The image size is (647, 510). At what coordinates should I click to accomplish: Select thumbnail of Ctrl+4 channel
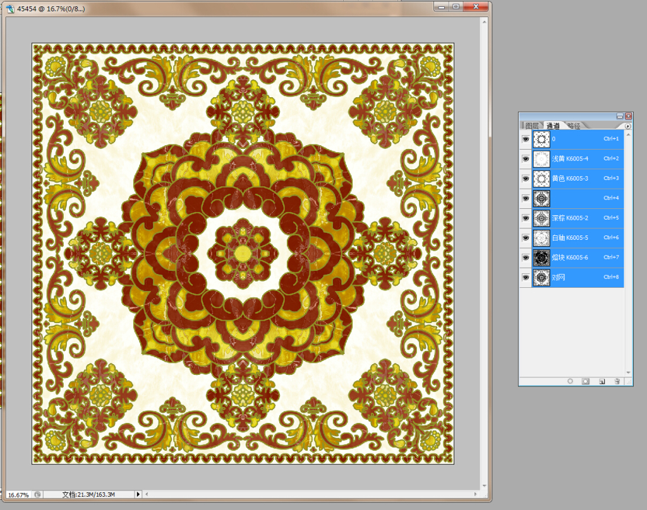(541, 198)
